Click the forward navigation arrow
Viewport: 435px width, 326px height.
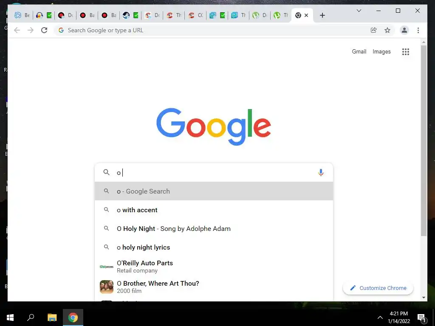[x=31, y=30]
